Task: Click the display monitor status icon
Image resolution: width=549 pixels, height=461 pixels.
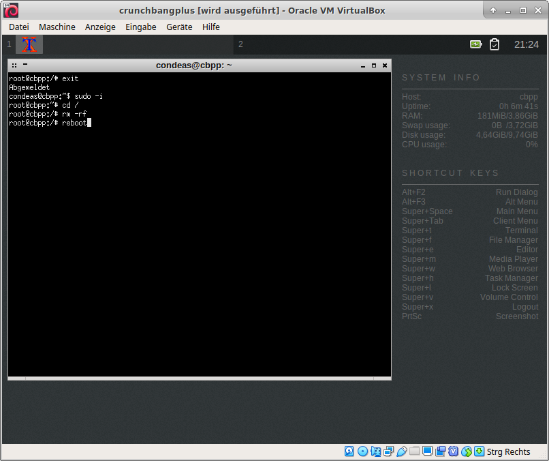Action: (427, 451)
